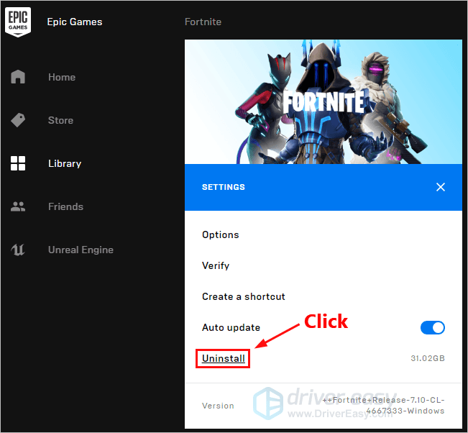Click the SETTINGS header label
The width and height of the screenshot is (468, 433).
click(224, 187)
